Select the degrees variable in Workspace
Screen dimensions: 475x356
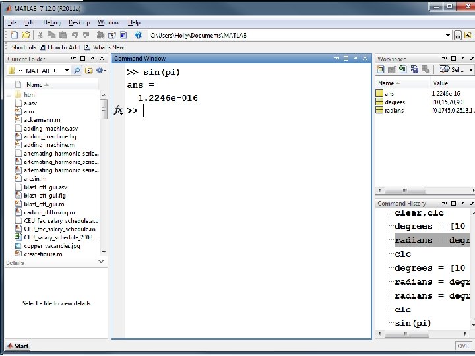395,102
